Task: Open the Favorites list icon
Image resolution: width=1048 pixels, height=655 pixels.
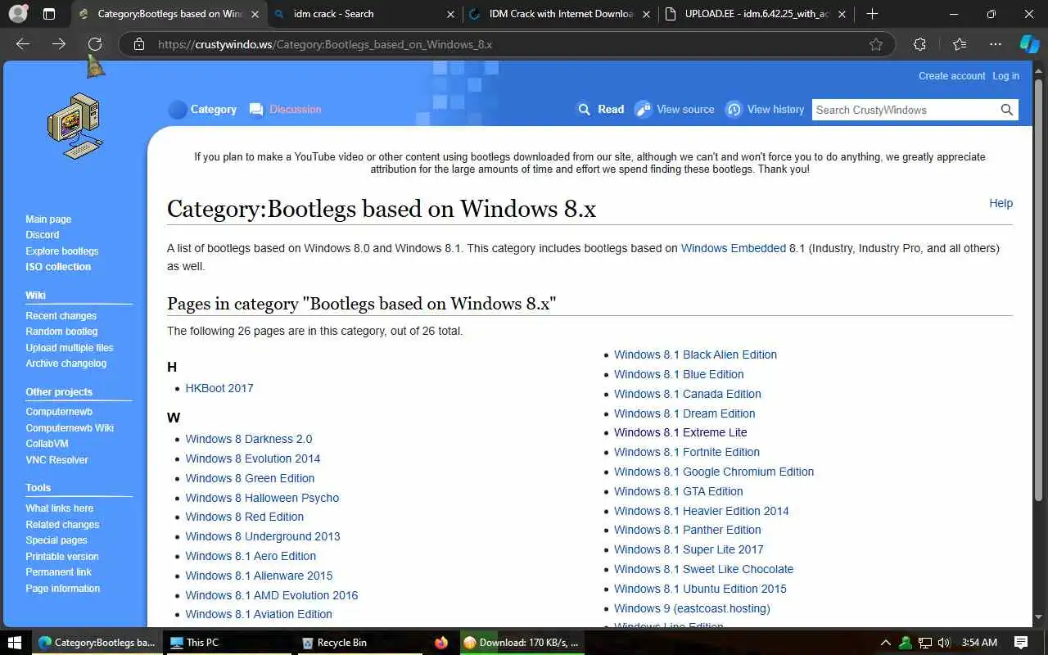Action: [x=960, y=44]
